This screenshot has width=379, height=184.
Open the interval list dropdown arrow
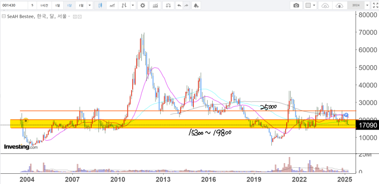pyautogui.click(x=90, y=5)
